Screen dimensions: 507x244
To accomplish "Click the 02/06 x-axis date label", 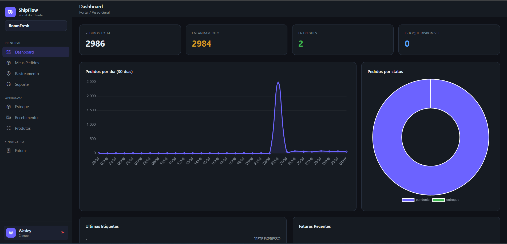I will click(x=96, y=161).
